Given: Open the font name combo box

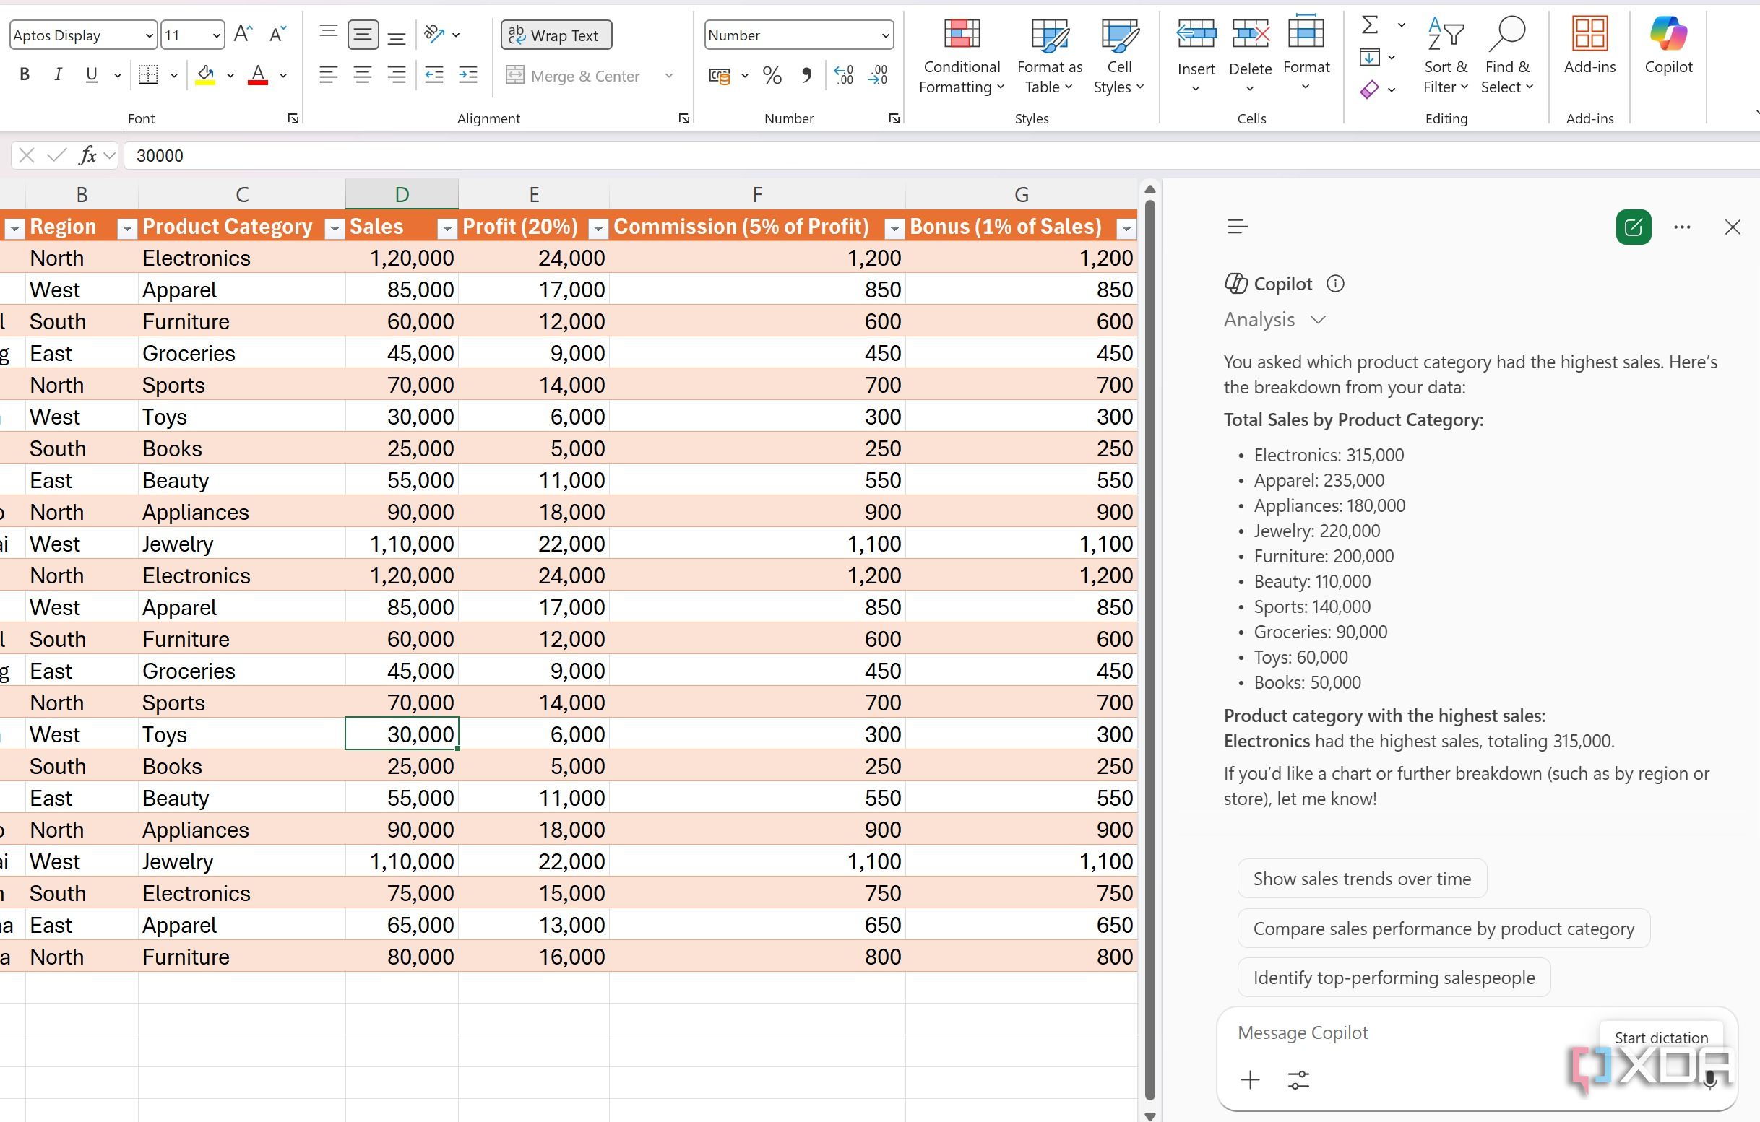Looking at the screenshot, I should pyautogui.click(x=83, y=35).
